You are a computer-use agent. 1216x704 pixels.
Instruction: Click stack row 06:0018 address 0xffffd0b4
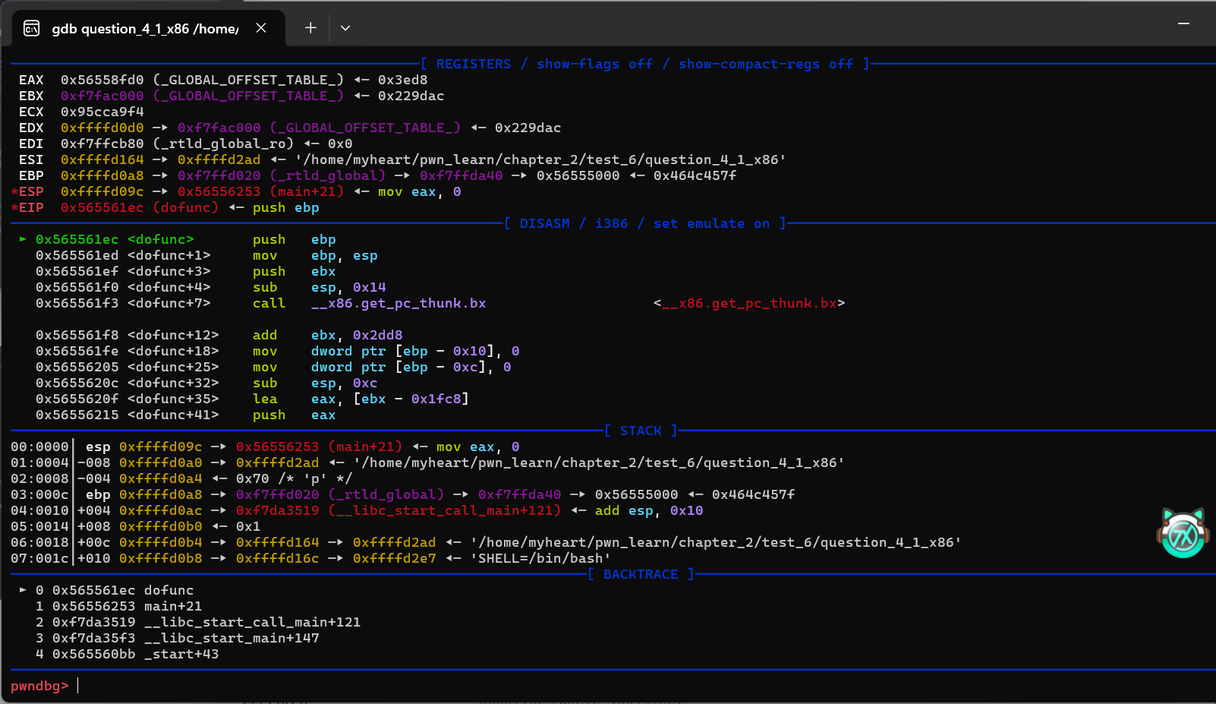point(161,542)
